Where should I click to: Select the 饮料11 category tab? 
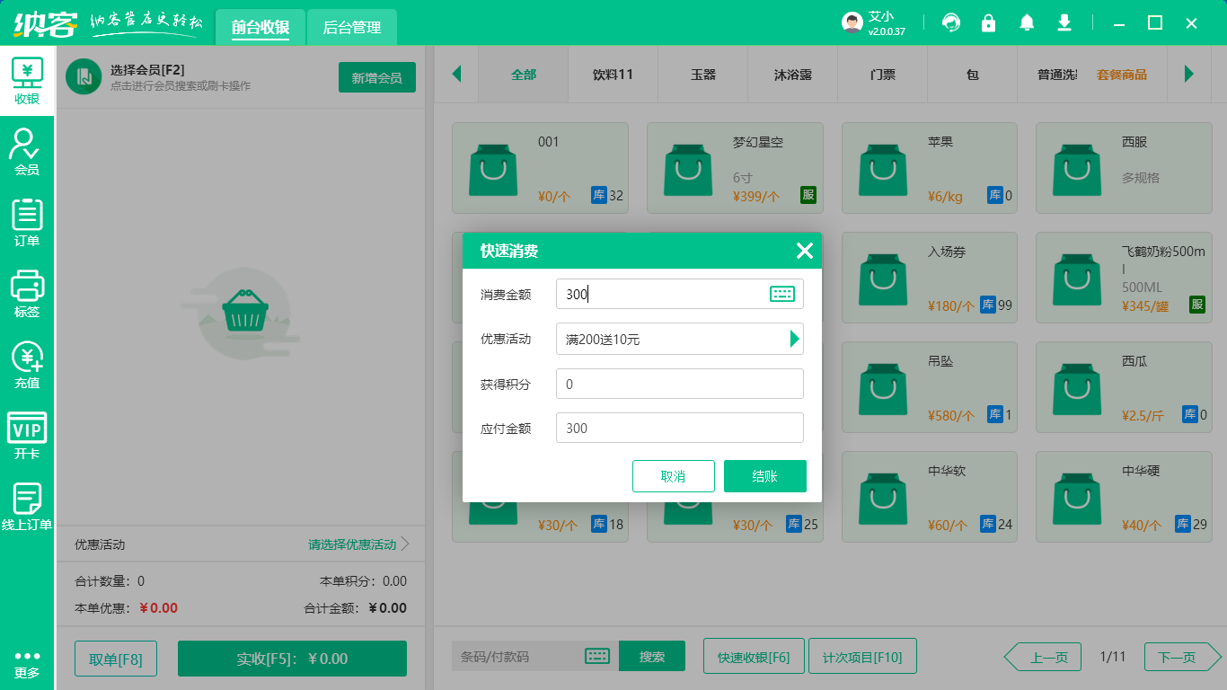tap(613, 75)
